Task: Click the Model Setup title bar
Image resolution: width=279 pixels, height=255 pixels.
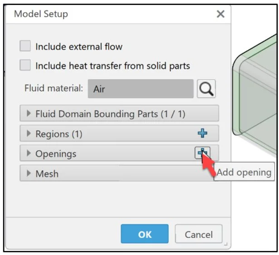Action: click(x=113, y=14)
